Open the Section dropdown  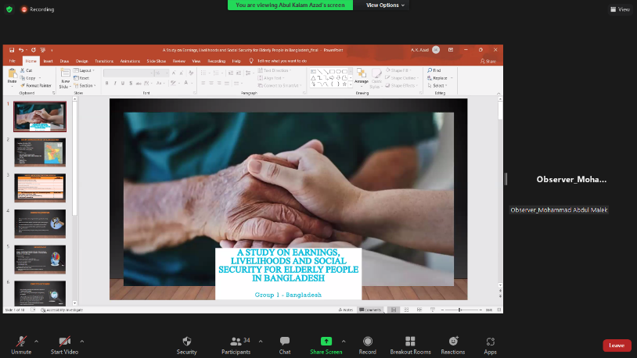[x=85, y=86]
